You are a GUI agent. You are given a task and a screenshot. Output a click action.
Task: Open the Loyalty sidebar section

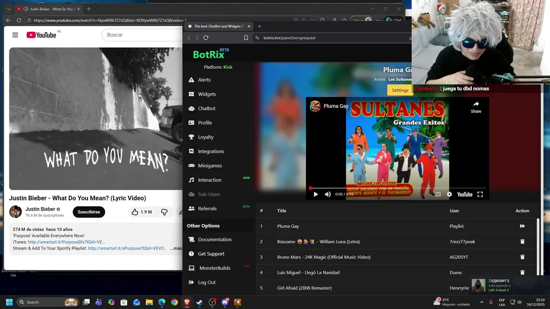(x=205, y=137)
